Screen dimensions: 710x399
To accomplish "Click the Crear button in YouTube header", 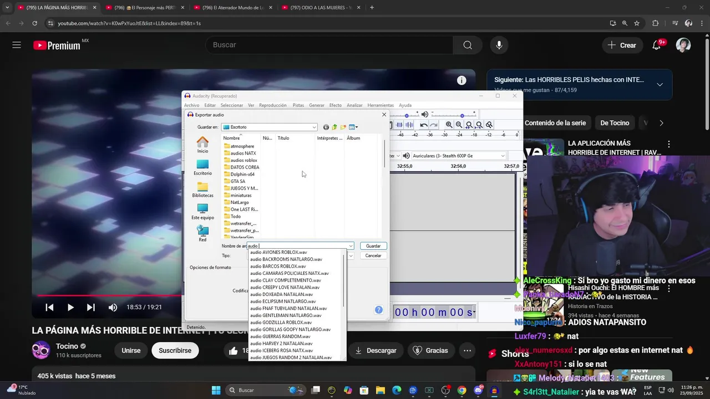I will [622, 45].
